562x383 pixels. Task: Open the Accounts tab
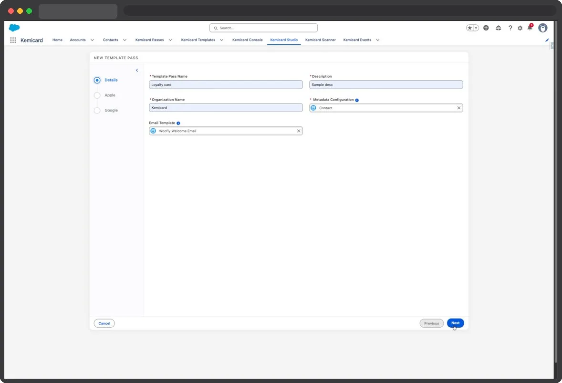coord(78,40)
